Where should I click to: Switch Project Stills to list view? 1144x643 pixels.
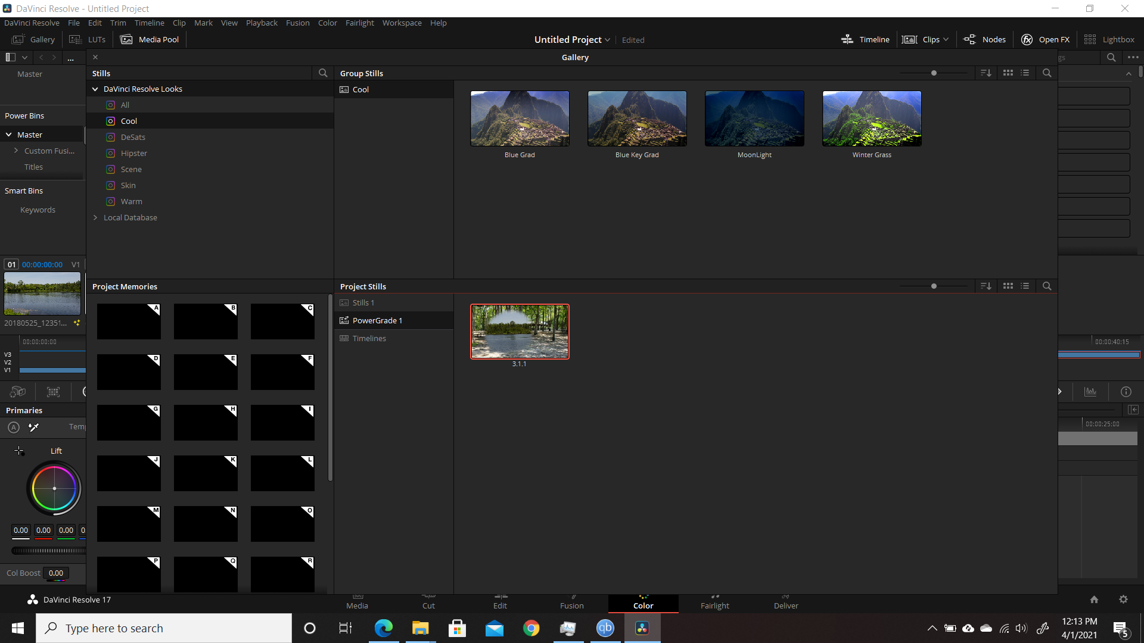pos(1025,286)
